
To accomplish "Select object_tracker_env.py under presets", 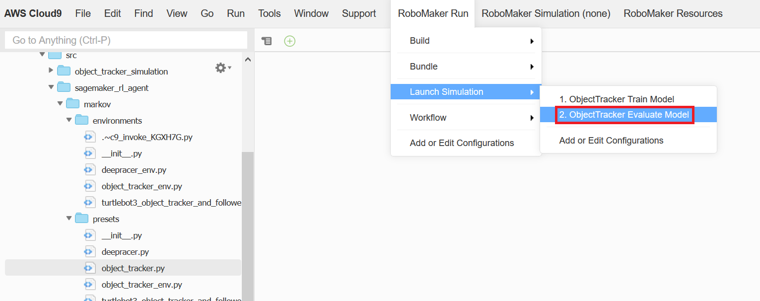I will 142,285.
